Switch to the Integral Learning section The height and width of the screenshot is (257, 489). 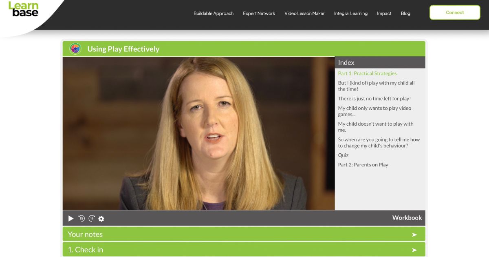pyautogui.click(x=351, y=13)
